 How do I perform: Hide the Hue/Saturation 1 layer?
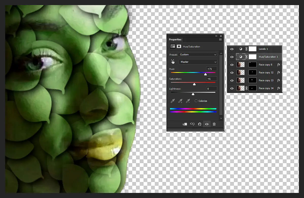pyautogui.click(x=232, y=57)
